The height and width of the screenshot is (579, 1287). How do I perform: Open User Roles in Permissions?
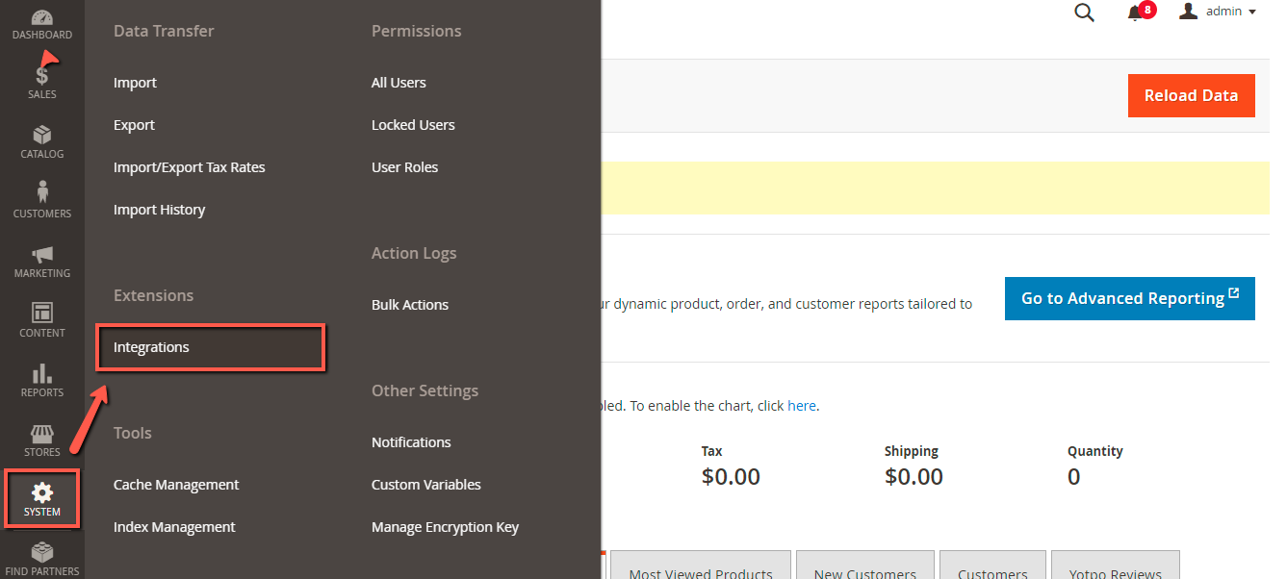[404, 167]
